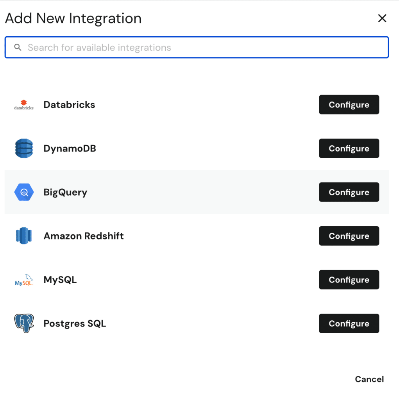399x400 pixels.
Task: Configure the MySQL integration
Action: (x=349, y=280)
